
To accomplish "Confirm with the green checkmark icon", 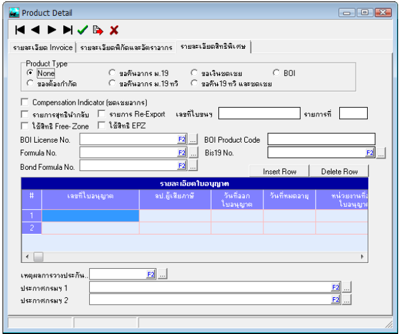I will pos(82,30).
